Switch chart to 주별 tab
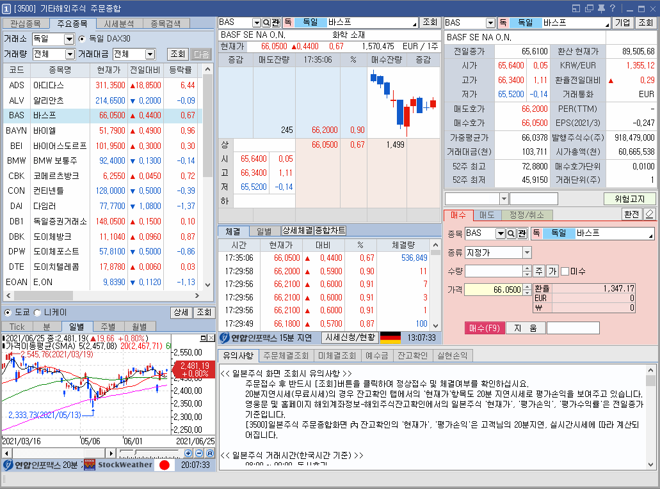 [x=108, y=327]
